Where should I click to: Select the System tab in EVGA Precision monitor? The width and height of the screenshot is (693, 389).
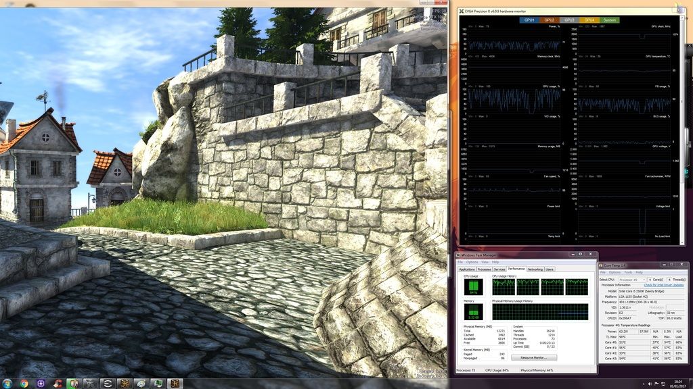click(610, 20)
